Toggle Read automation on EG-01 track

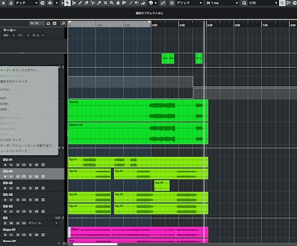pos(30,165)
